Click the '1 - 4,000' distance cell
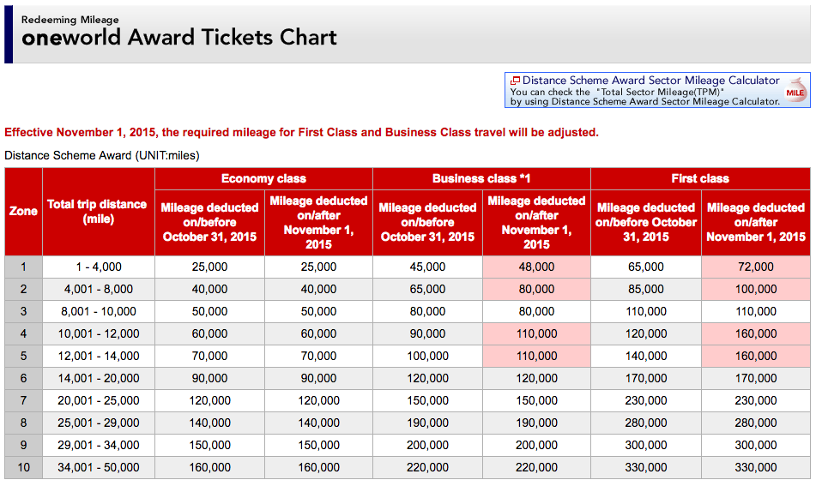 click(x=99, y=267)
